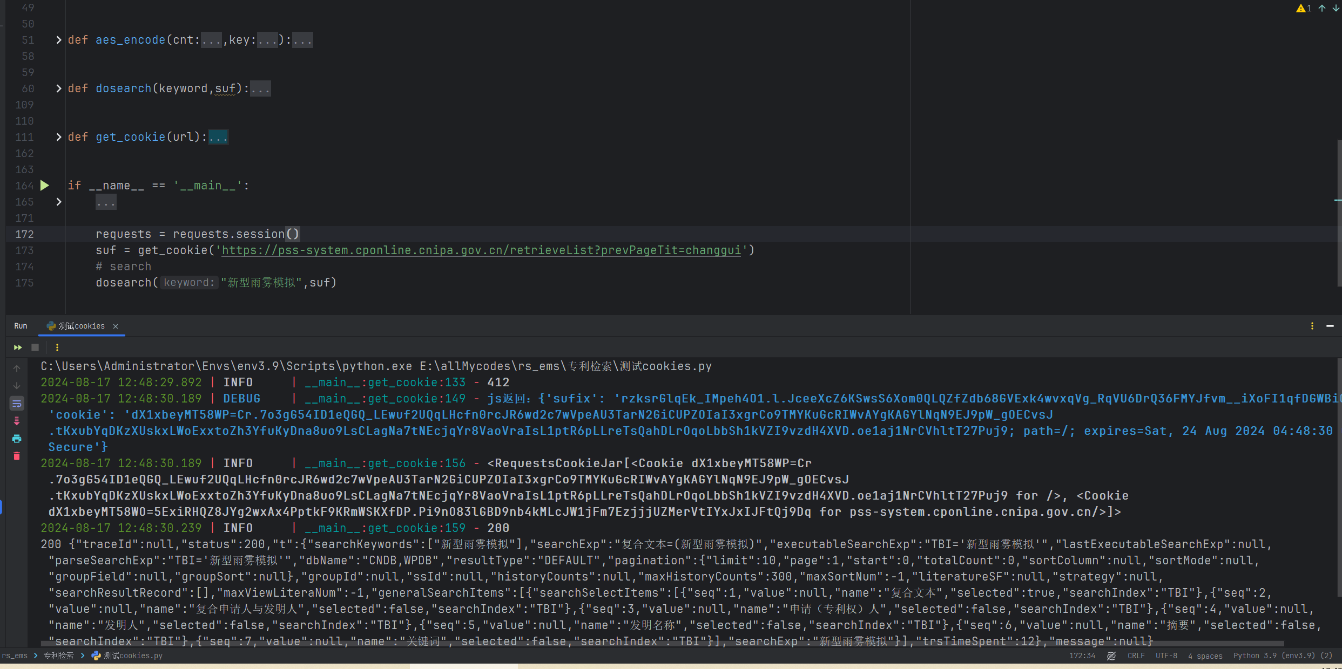Click the Python 3.9 interpreter selector

tap(1283, 656)
